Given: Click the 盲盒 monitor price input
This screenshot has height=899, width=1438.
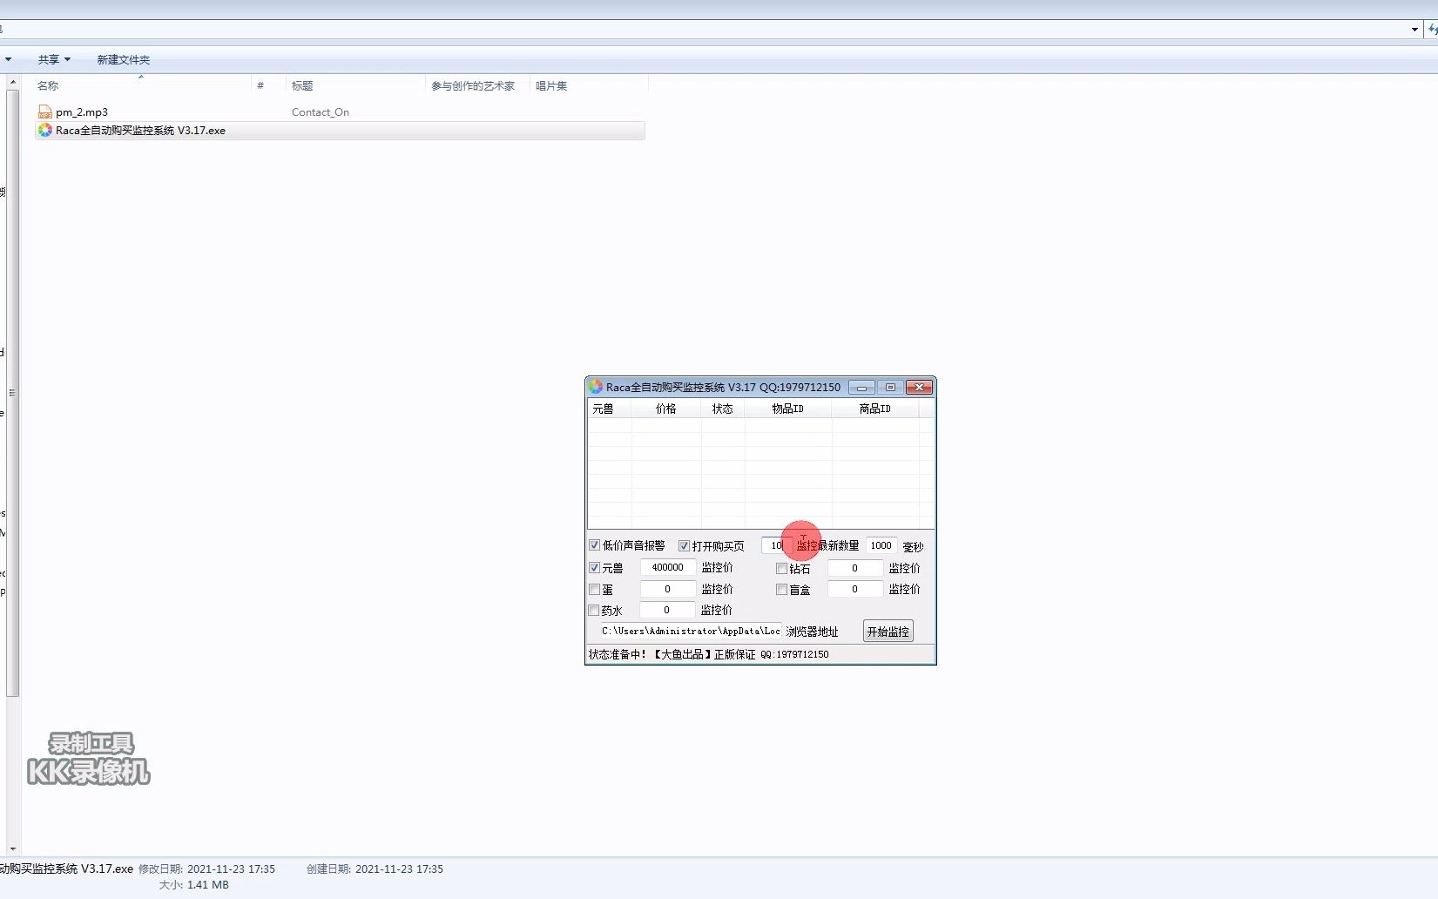Looking at the screenshot, I should [x=854, y=589].
